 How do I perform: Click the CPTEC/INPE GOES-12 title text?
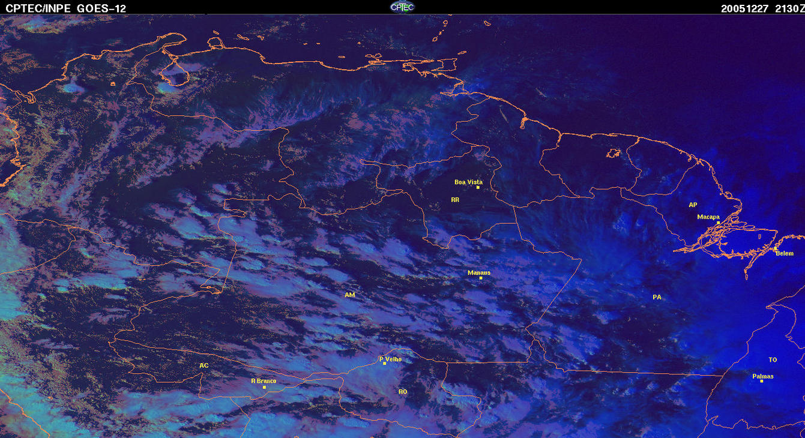[67, 8]
